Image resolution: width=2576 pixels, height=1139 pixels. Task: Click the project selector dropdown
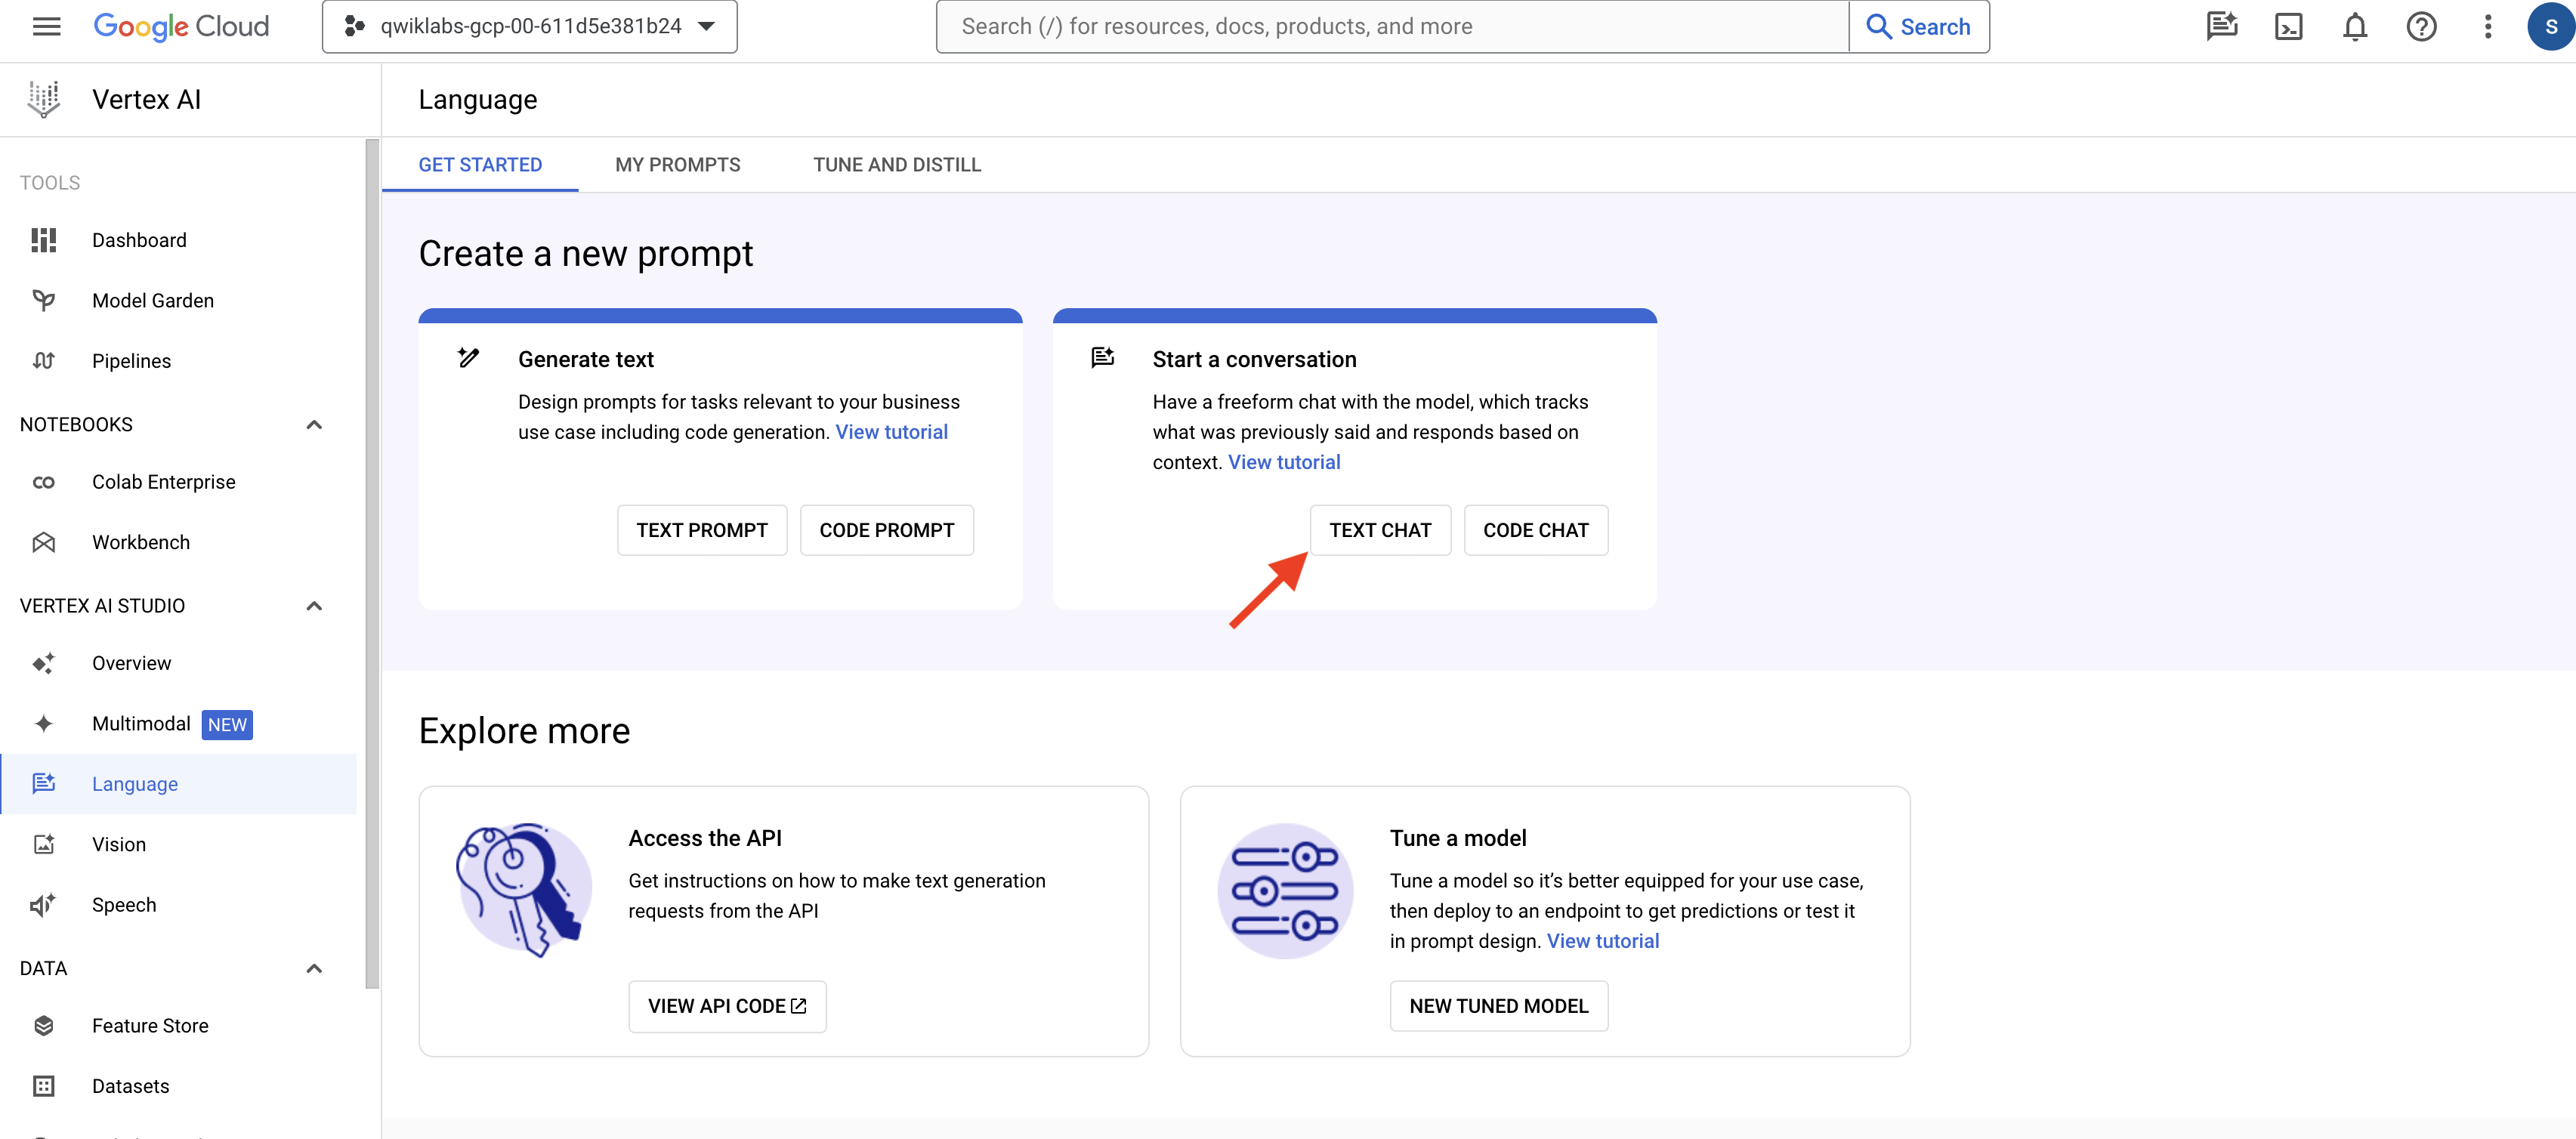pyautogui.click(x=529, y=25)
